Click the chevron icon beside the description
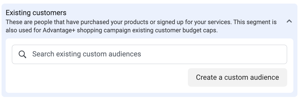 click(x=289, y=21)
